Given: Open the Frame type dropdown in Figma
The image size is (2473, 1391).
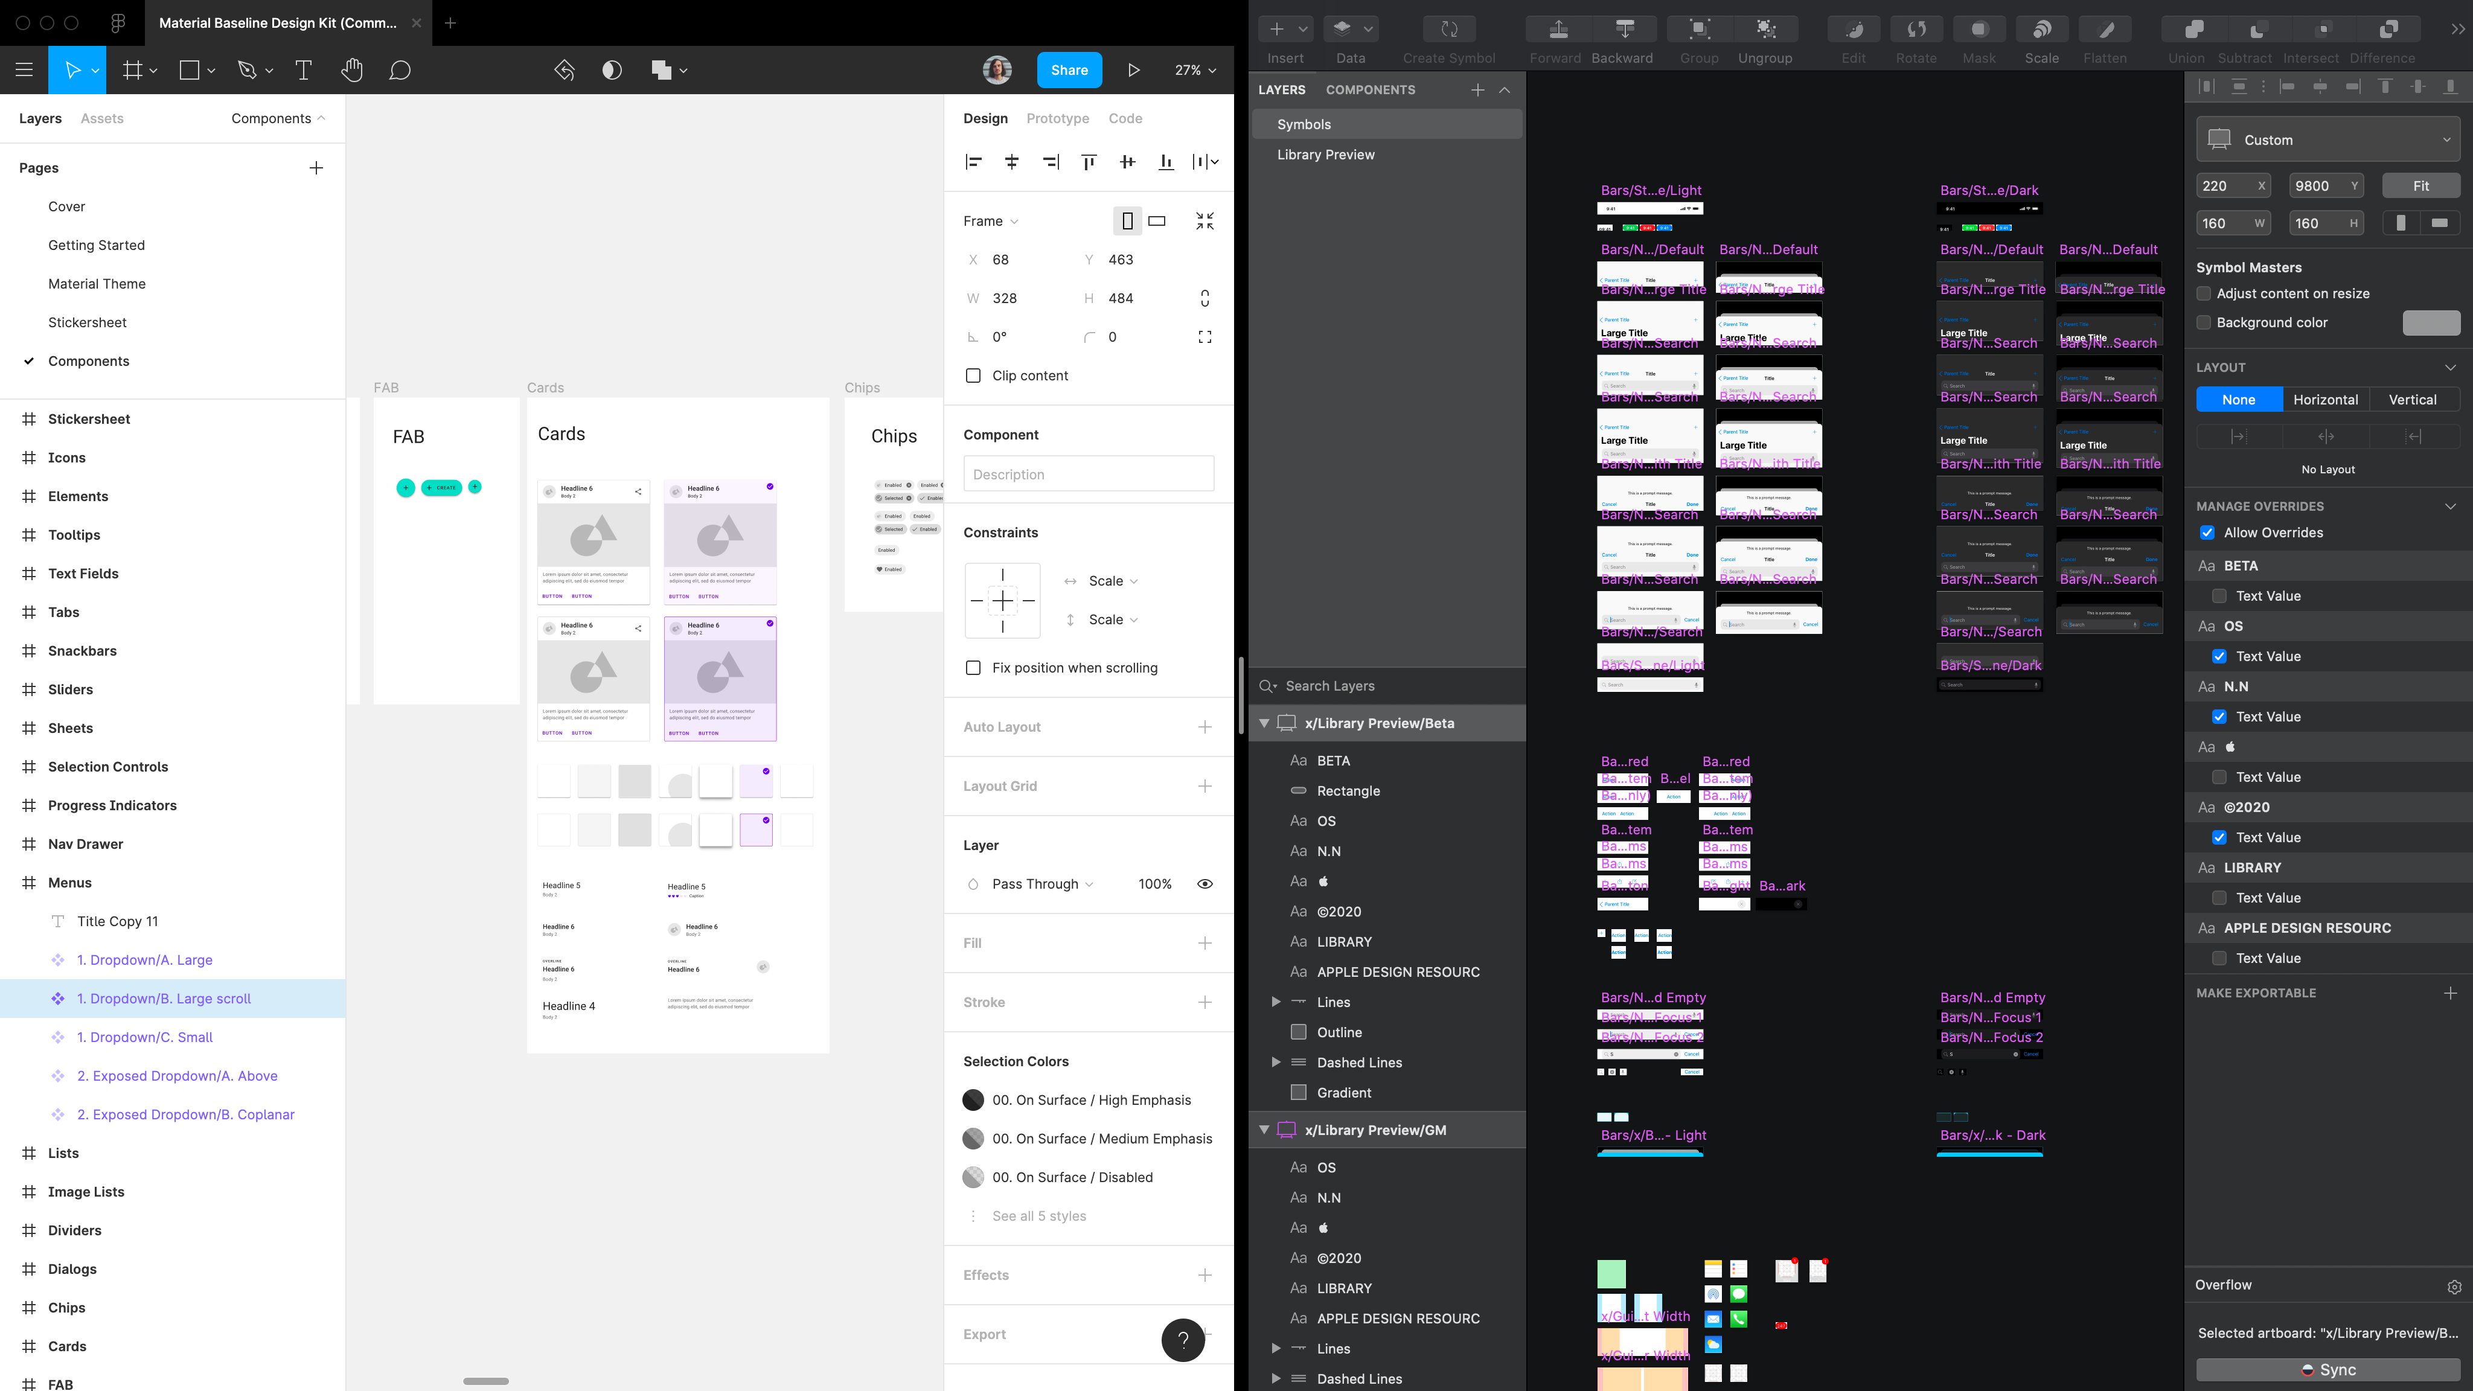Looking at the screenshot, I should [x=991, y=221].
